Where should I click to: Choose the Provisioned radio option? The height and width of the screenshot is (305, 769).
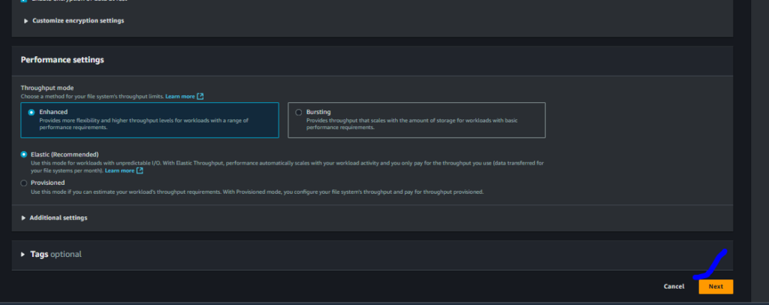click(x=23, y=183)
